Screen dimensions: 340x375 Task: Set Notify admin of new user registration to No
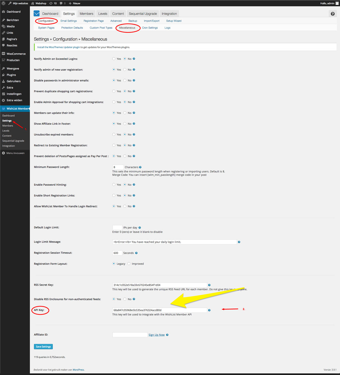pos(125,69)
